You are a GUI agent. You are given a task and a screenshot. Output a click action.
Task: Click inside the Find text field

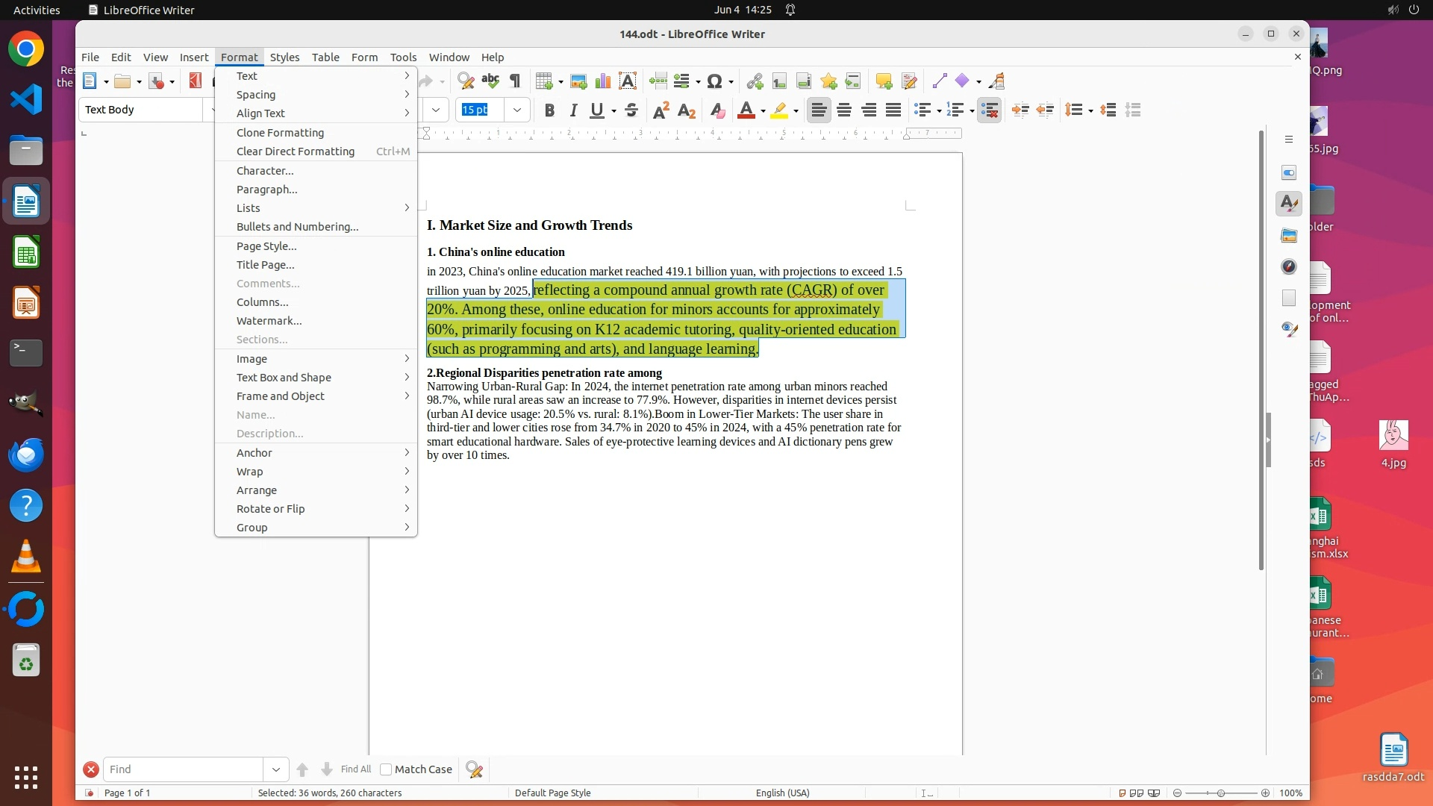[x=183, y=769]
